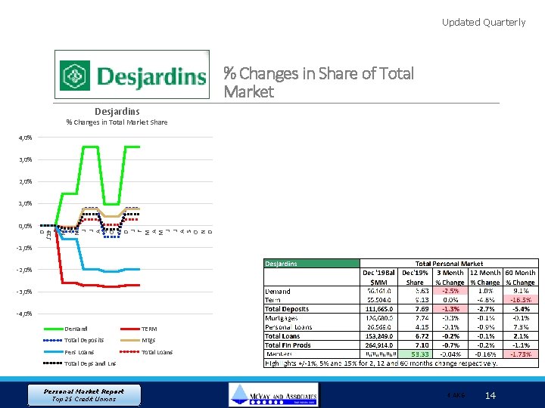Click the highlighted -16.5% Term cell
The width and height of the screenshot is (545, 408).
click(x=520, y=300)
